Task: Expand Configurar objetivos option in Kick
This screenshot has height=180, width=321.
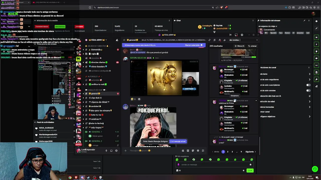Action: 309,116
